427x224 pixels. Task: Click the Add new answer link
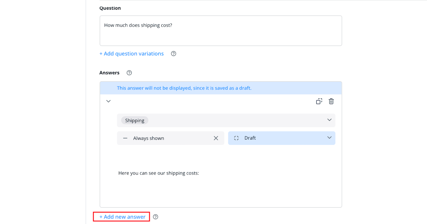coord(122,217)
